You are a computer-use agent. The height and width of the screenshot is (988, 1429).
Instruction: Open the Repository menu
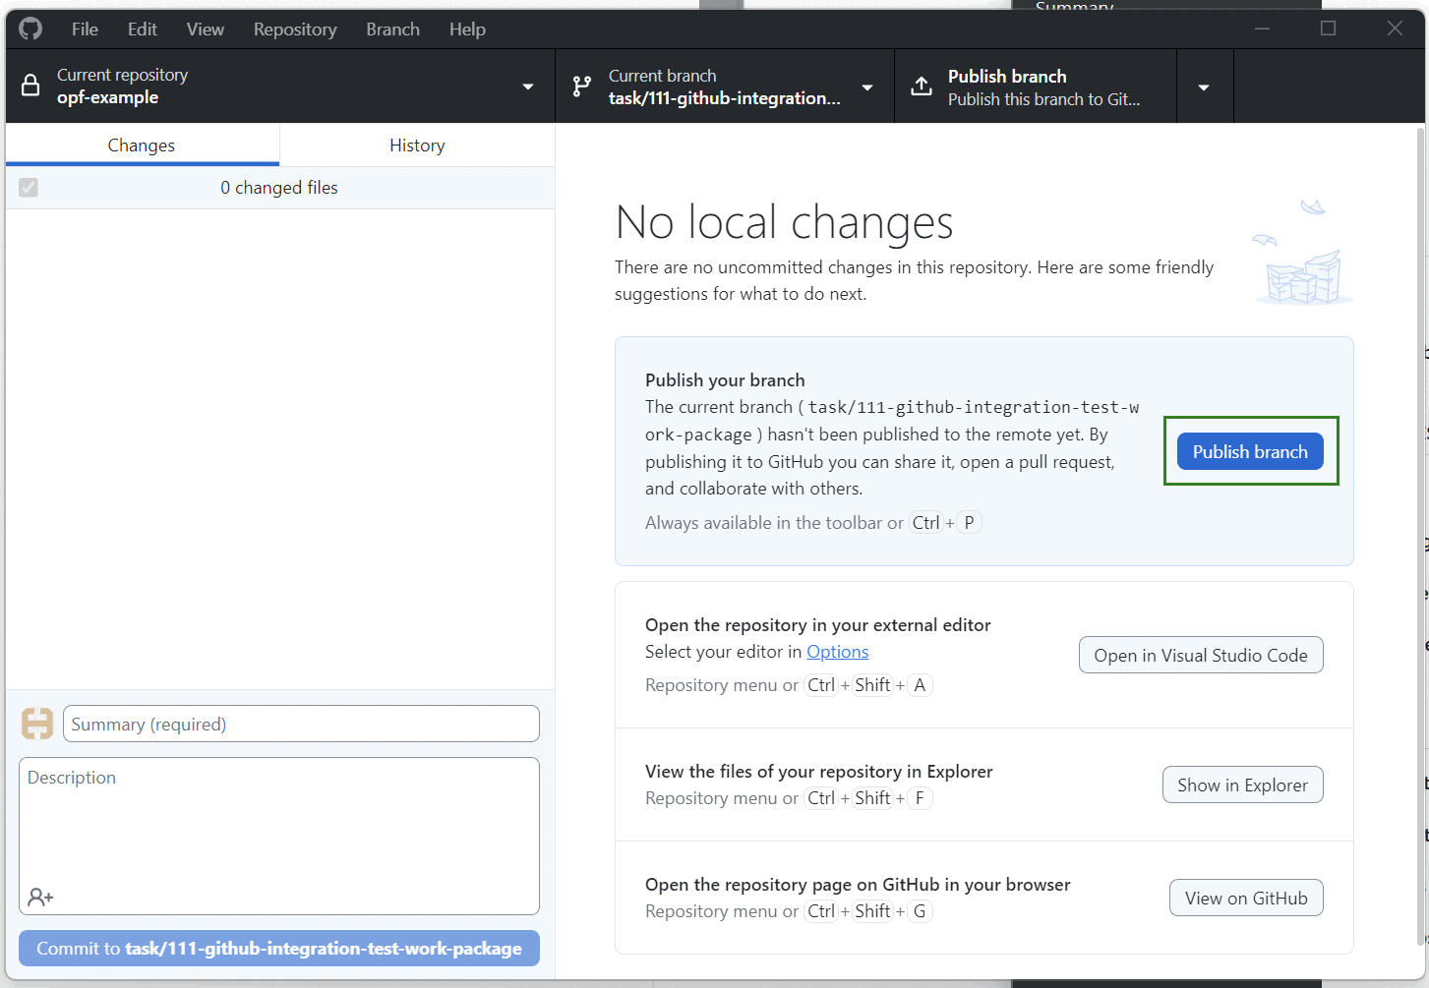[295, 29]
